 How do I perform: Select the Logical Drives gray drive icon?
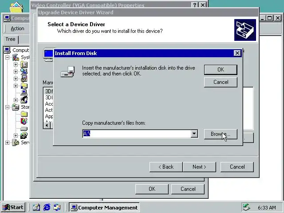[24, 129]
